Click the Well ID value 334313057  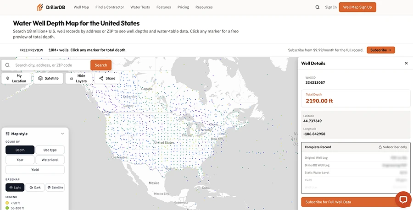click(x=315, y=82)
